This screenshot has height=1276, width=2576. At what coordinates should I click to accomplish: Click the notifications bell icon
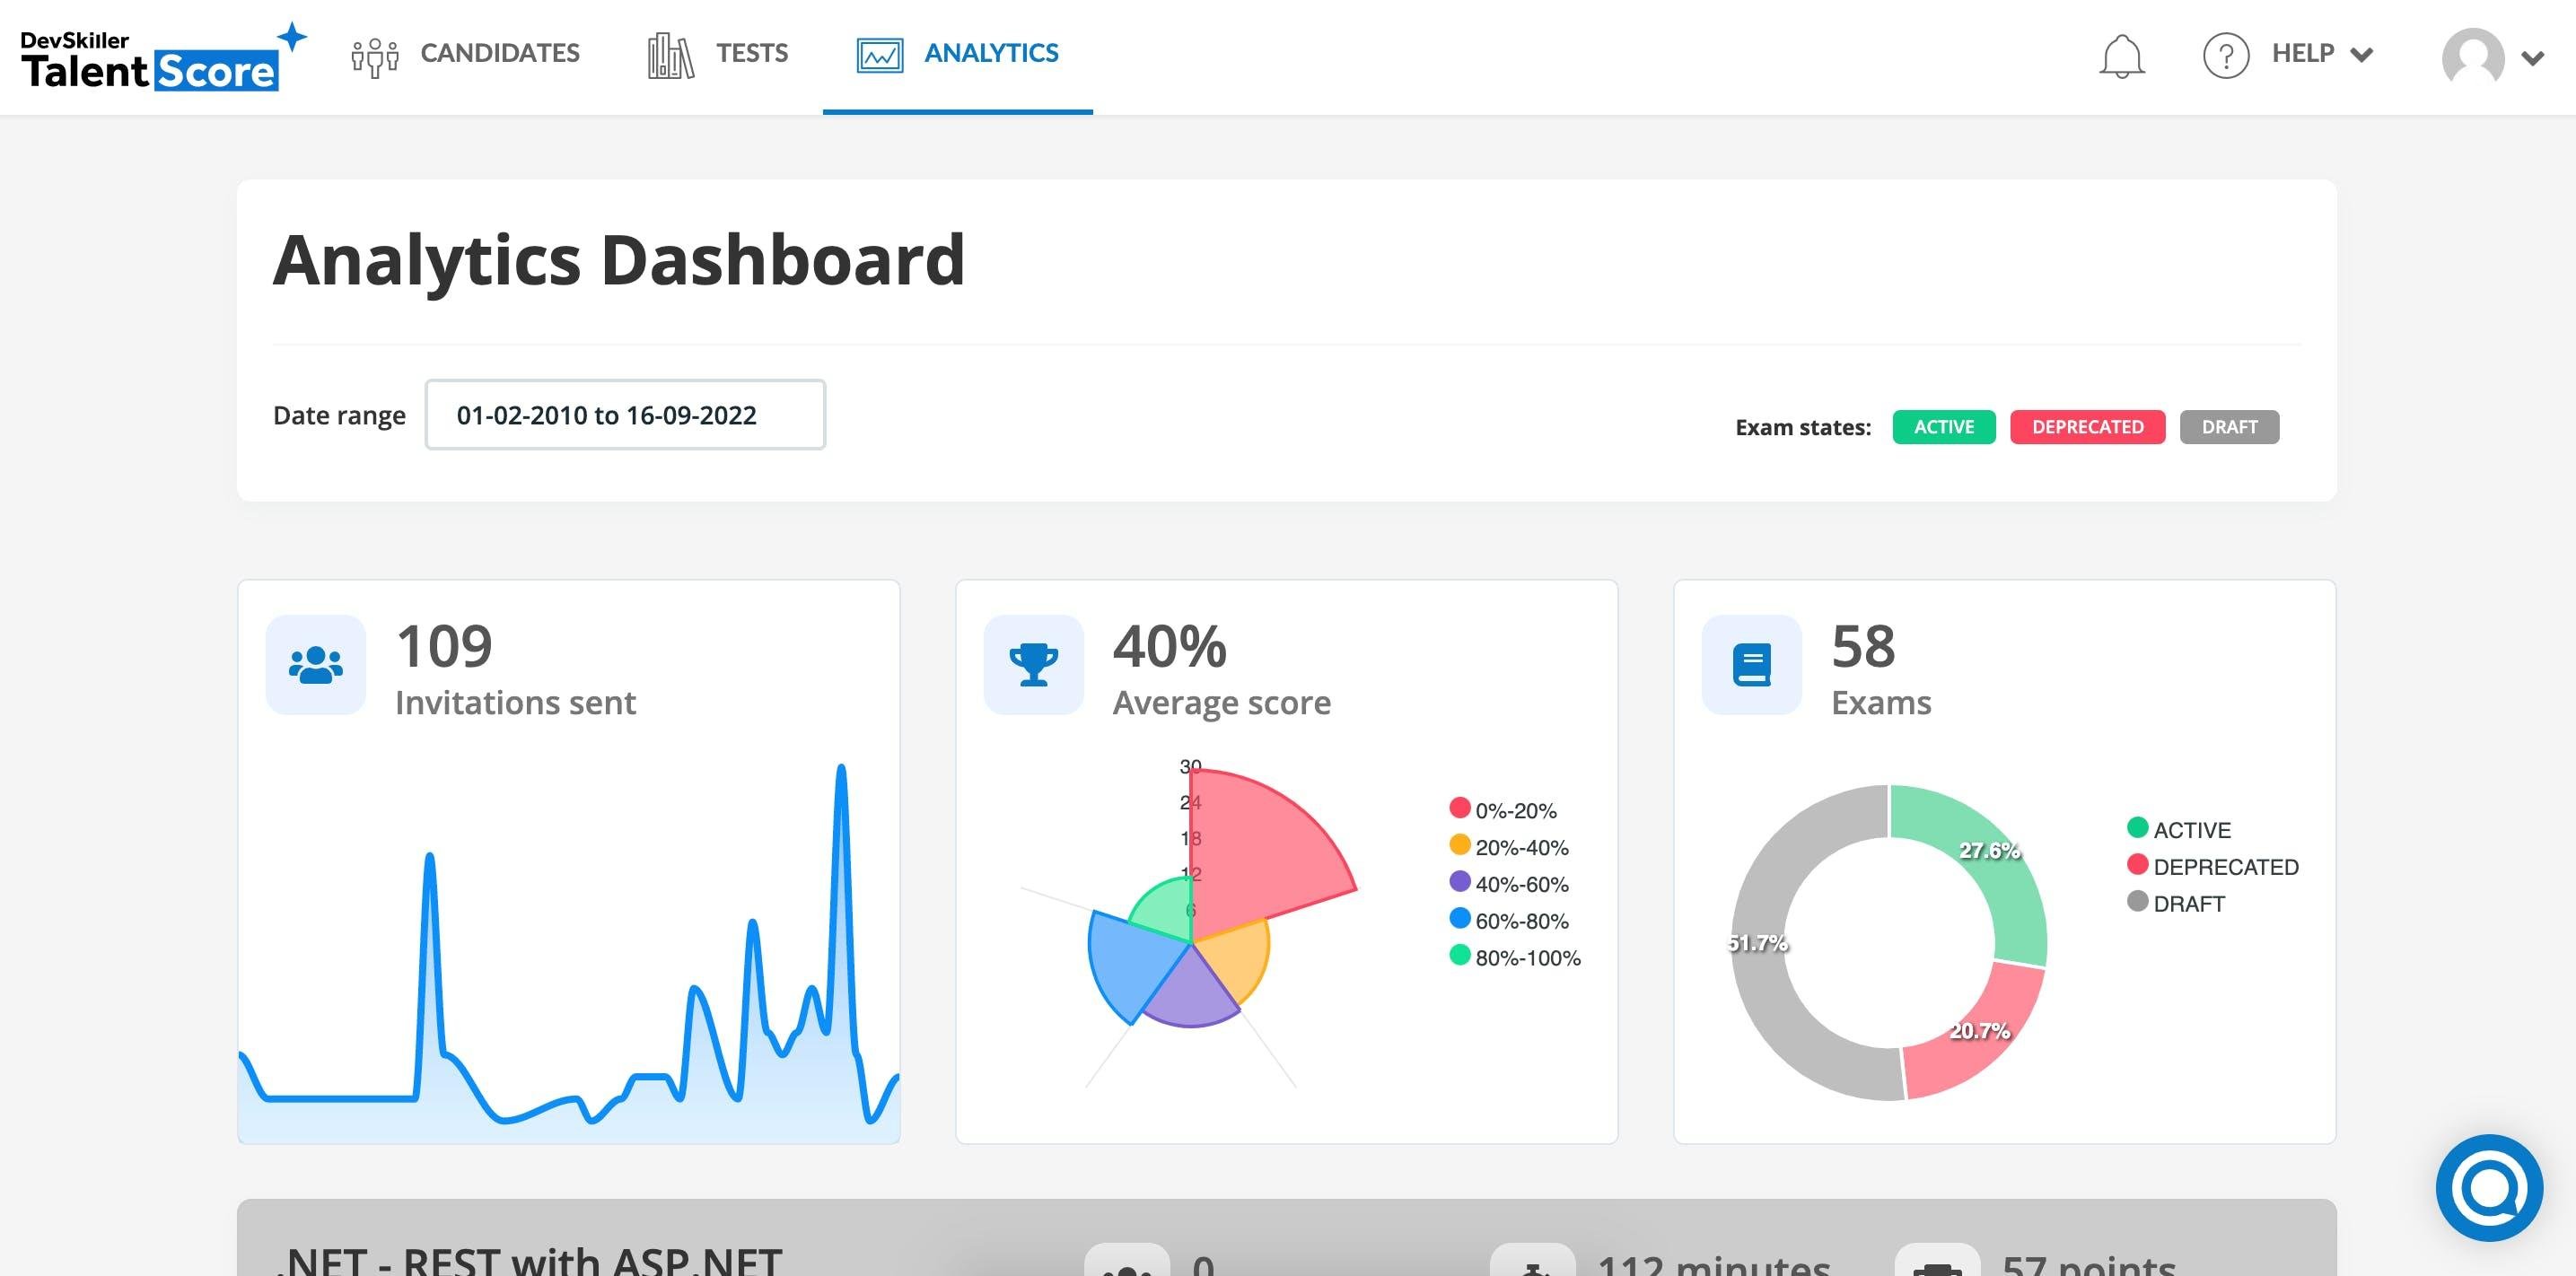pos(2120,56)
